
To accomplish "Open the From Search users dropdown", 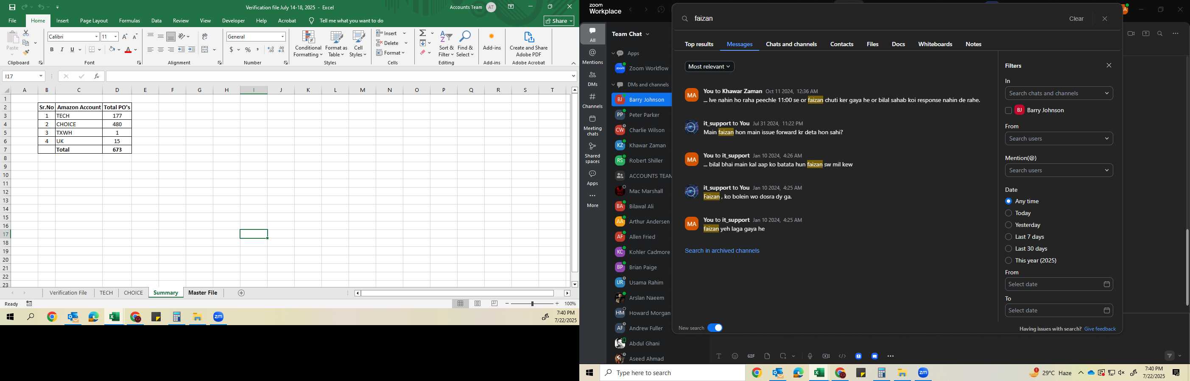I will [x=1059, y=138].
